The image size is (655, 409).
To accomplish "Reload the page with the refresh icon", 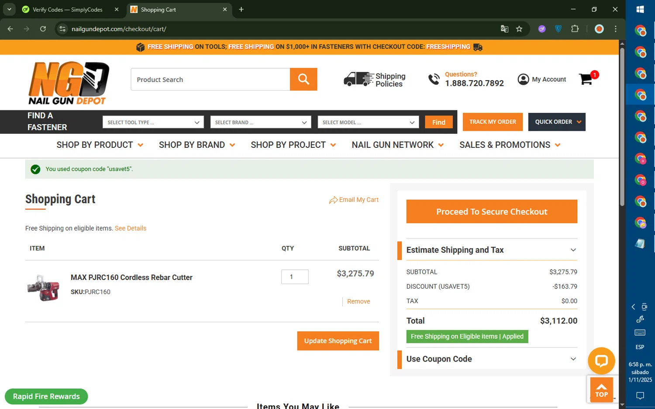I will (43, 29).
